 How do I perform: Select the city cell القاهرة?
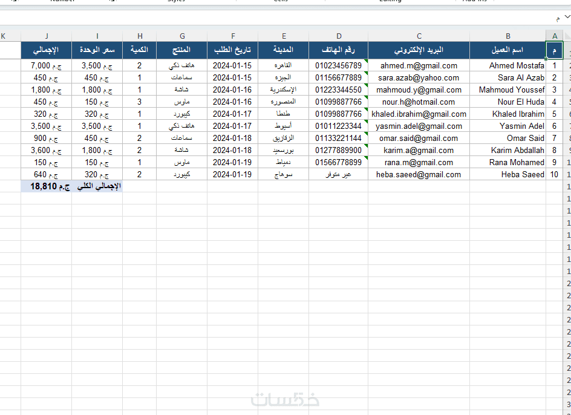284,65
